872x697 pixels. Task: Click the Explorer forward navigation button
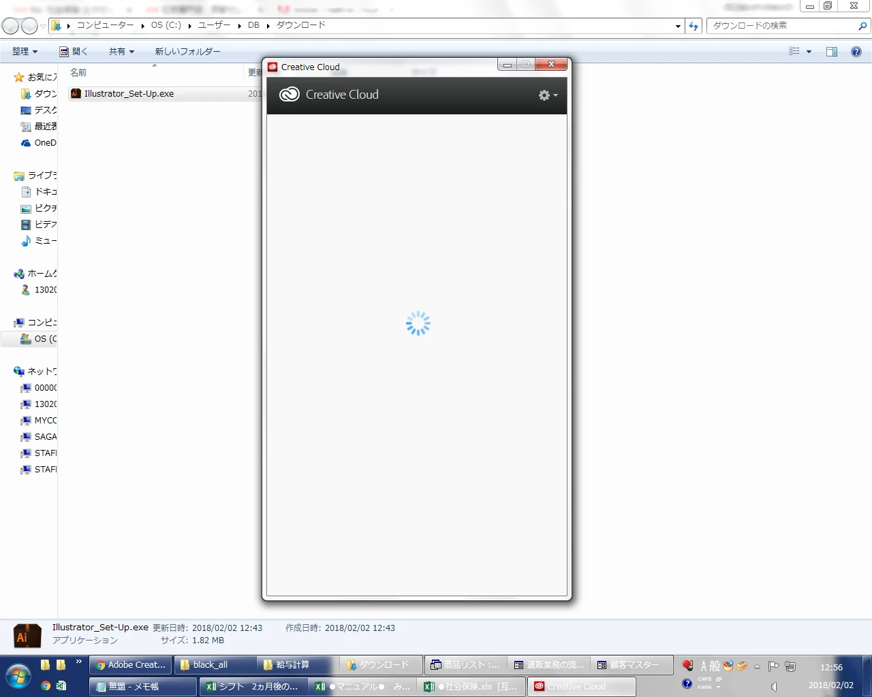(29, 26)
